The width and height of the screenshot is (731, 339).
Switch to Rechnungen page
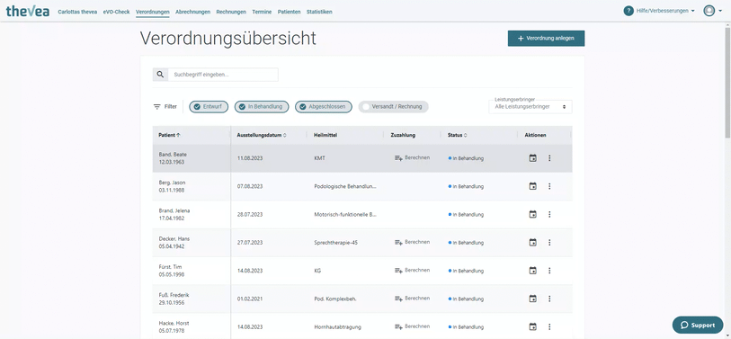tap(231, 12)
